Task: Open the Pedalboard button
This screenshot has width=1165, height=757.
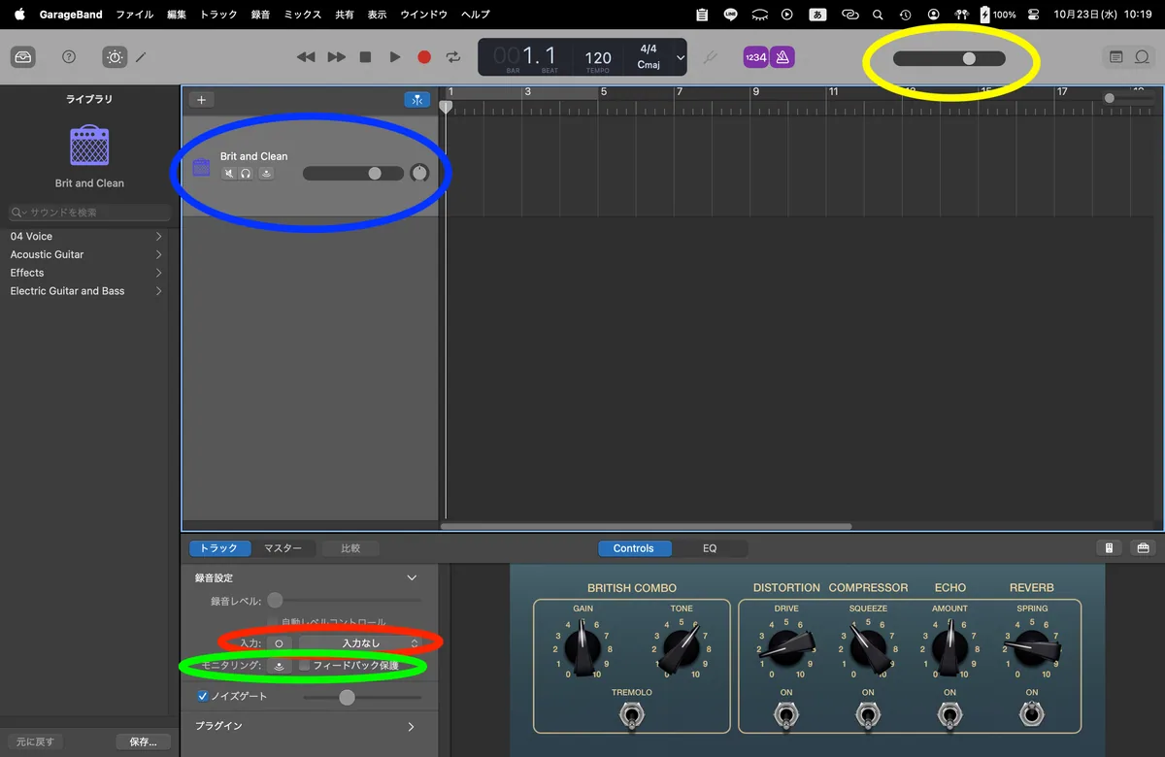Action: pos(1143,548)
